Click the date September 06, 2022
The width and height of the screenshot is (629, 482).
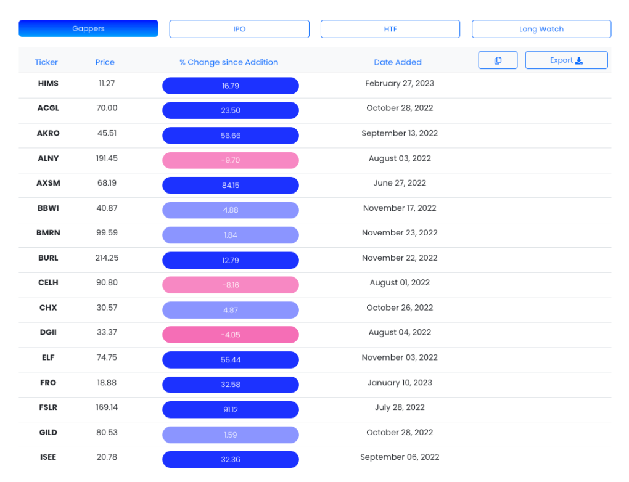[x=400, y=457]
